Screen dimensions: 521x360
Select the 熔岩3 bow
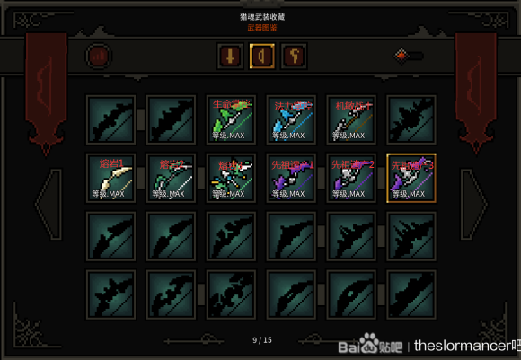pos(231,178)
